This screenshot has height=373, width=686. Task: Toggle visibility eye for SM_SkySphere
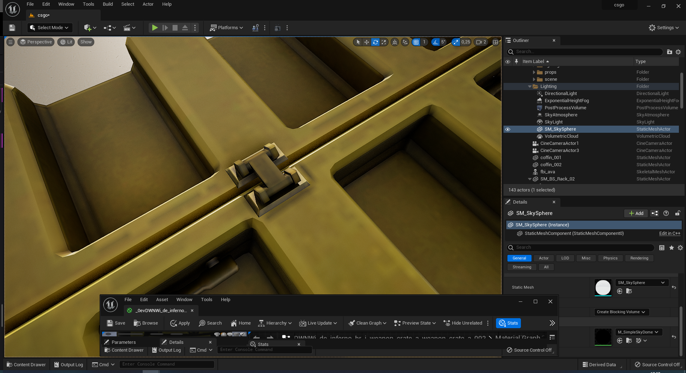click(x=508, y=129)
